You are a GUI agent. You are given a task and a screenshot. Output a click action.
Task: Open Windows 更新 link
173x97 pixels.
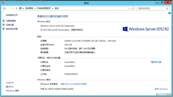tap(12, 91)
